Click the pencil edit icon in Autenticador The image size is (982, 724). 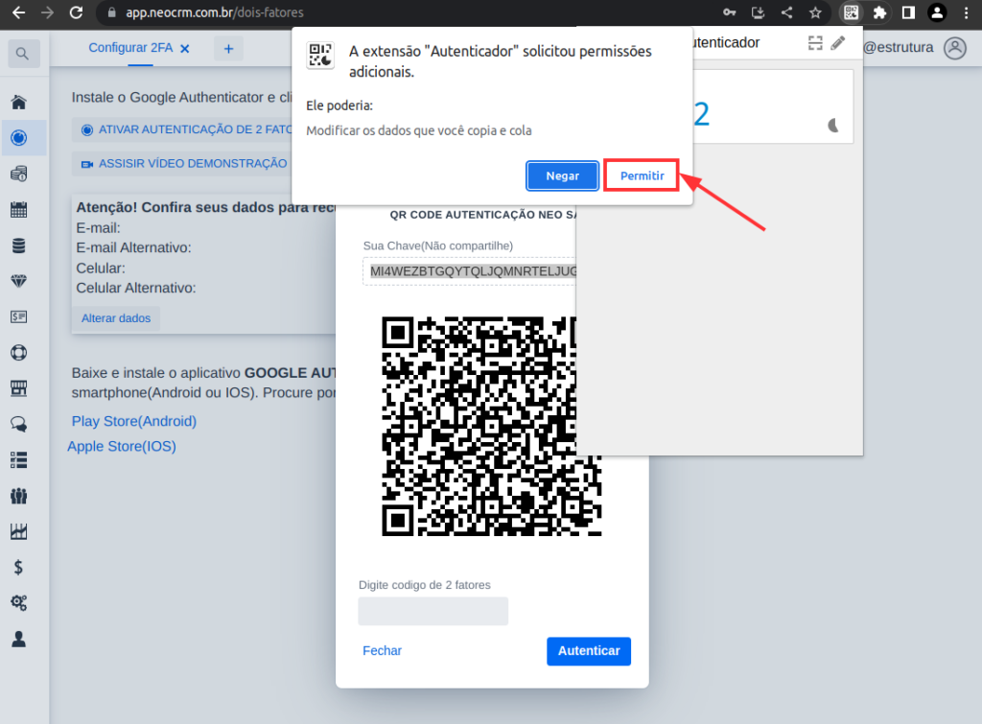pos(838,42)
